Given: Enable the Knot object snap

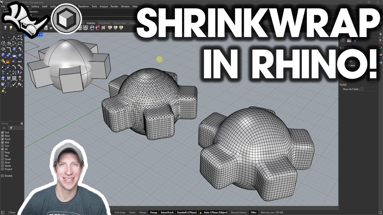Looking at the screenshot, I should pos(2,162).
